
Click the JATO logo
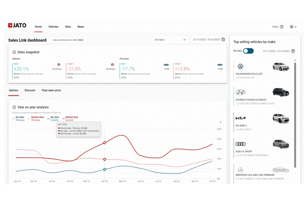point(17,26)
